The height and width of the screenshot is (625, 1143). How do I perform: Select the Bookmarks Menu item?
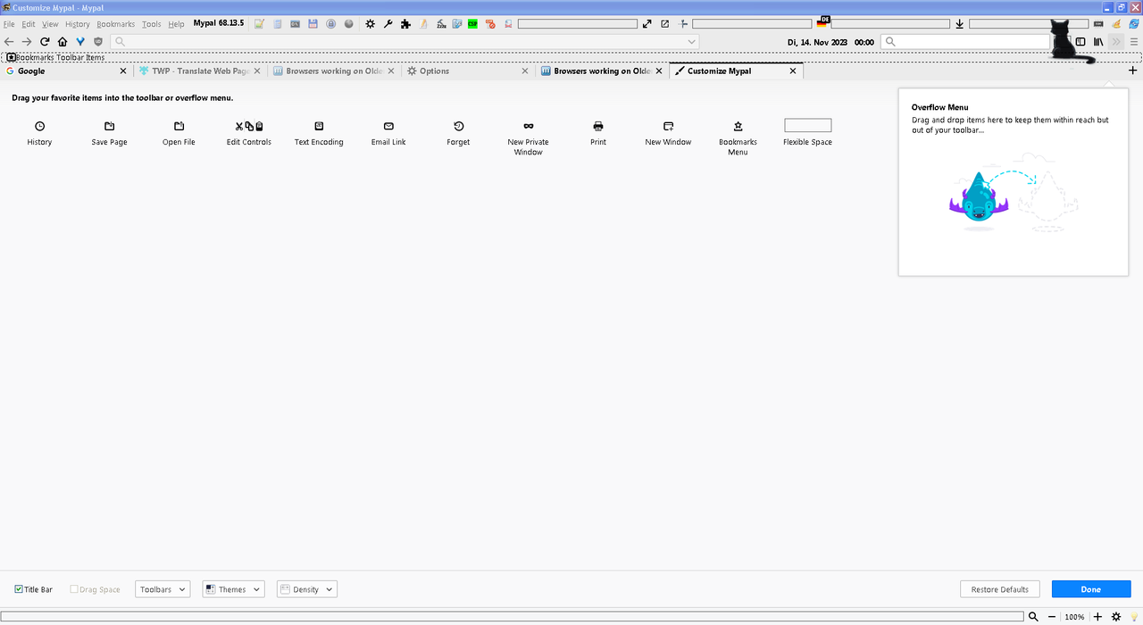pos(738,138)
